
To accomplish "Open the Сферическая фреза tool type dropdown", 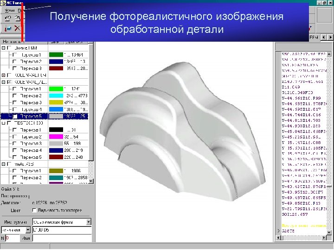I will pos(89,222).
